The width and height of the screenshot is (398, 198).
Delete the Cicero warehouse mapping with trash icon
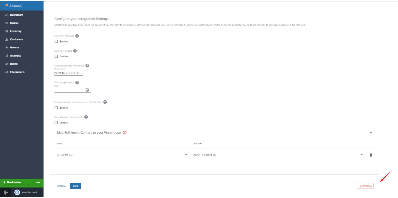371,155
